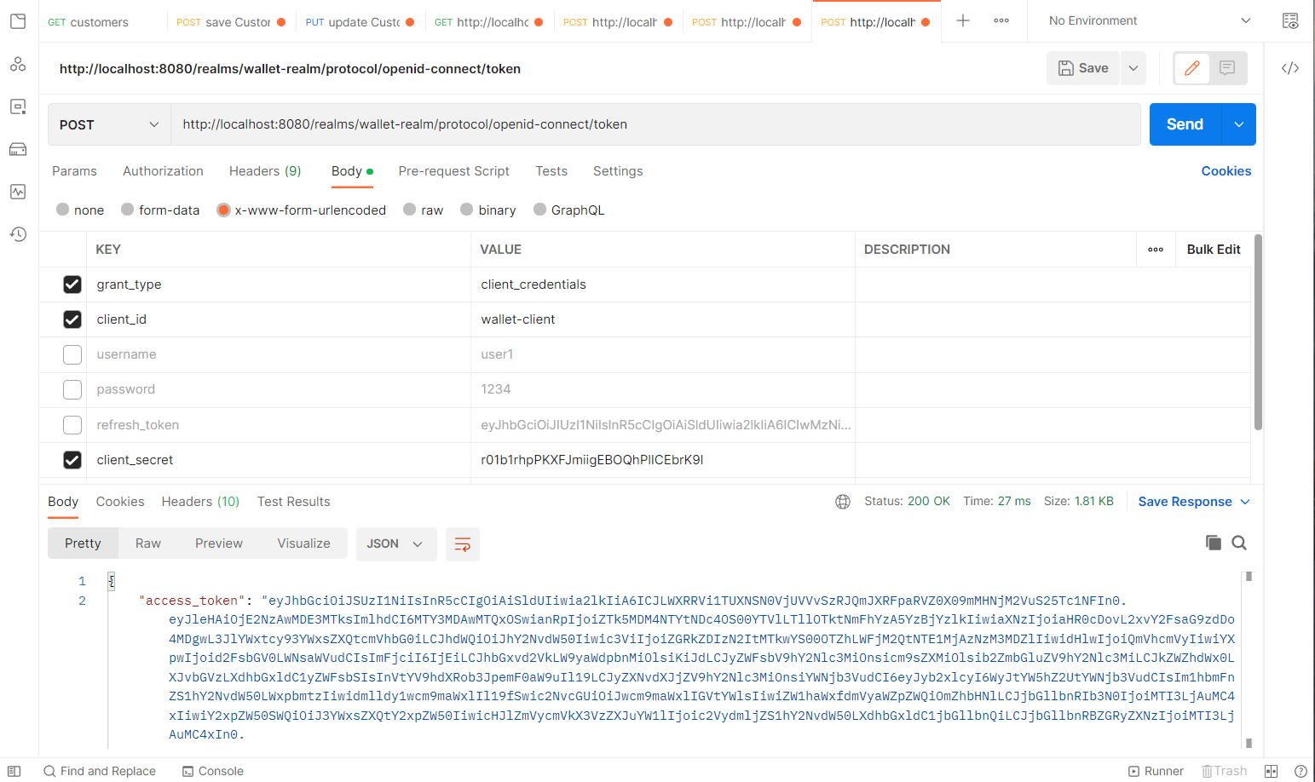Open the Collections sidebar panel
Screen dimensions: 1315x782
(18, 20)
